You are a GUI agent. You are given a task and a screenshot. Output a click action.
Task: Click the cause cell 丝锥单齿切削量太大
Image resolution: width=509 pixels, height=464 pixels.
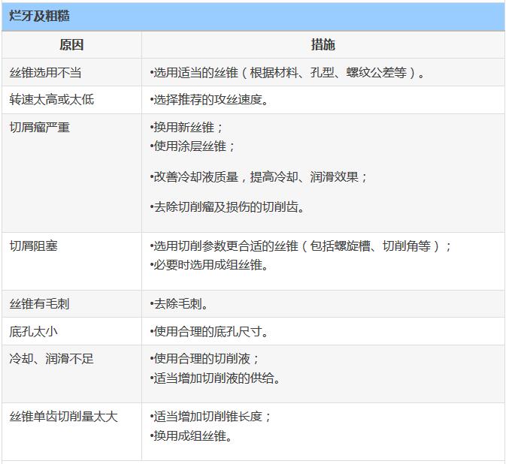click(x=64, y=417)
